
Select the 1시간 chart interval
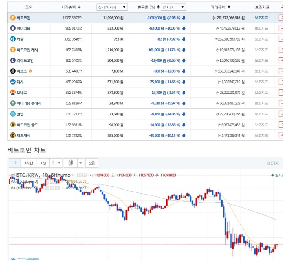point(29,163)
